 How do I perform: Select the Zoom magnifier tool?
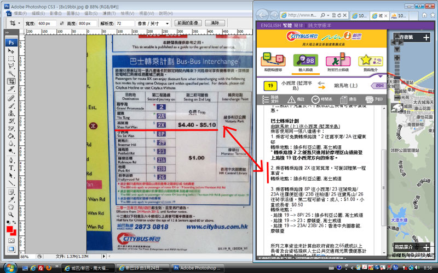[x=11, y=215]
